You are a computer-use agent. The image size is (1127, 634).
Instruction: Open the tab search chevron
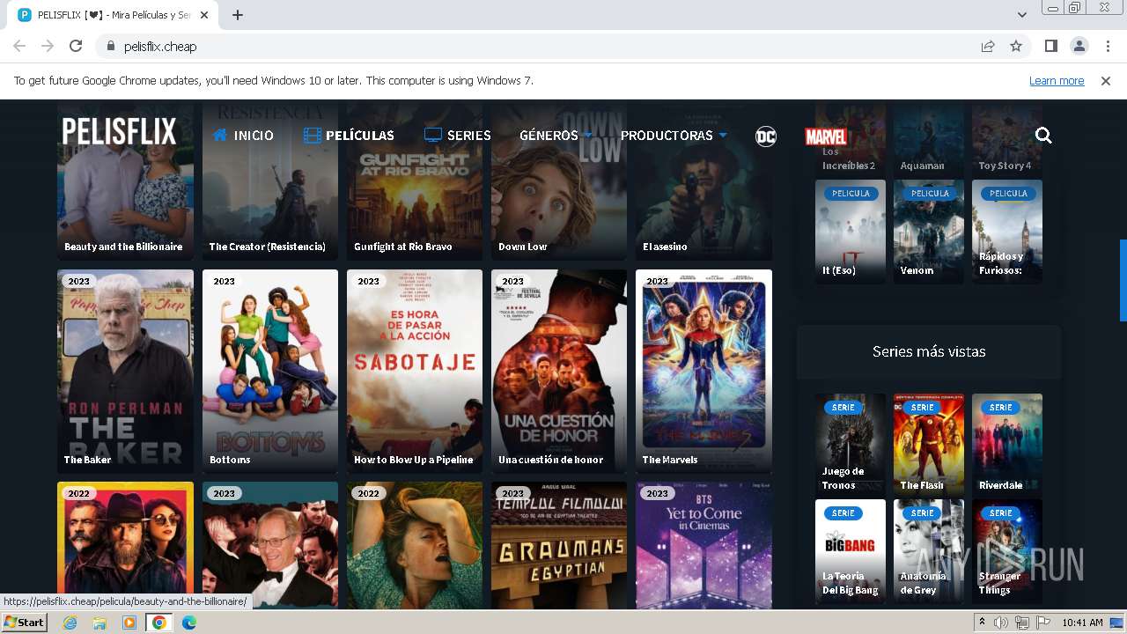pyautogui.click(x=1022, y=15)
